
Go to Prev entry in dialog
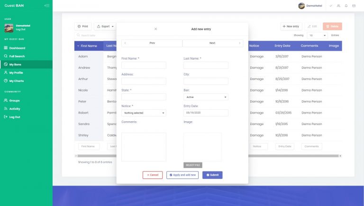(x=152, y=43)
